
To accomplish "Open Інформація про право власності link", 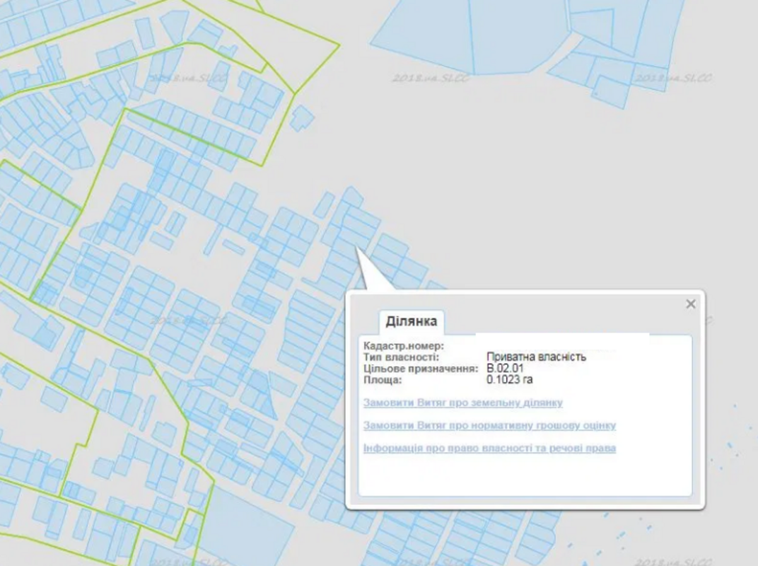I will (x=489, y=448).
